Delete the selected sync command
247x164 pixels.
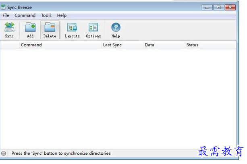[x=50, y=30]
